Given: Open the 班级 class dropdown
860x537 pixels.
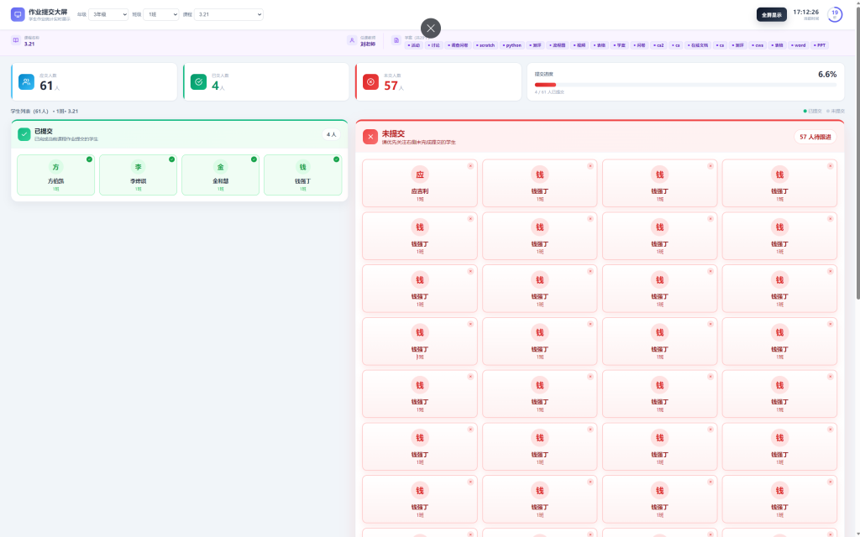Looking at the screenshot, I should coord(160,14).
